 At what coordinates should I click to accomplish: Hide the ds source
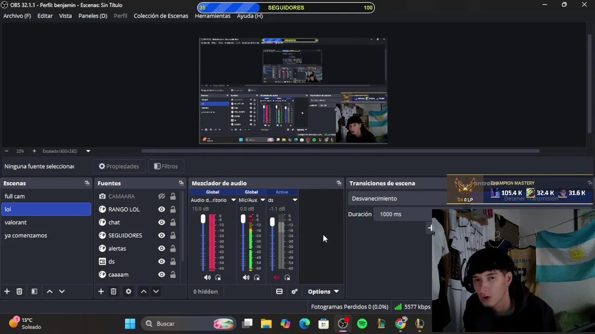(x=161, y=261)
